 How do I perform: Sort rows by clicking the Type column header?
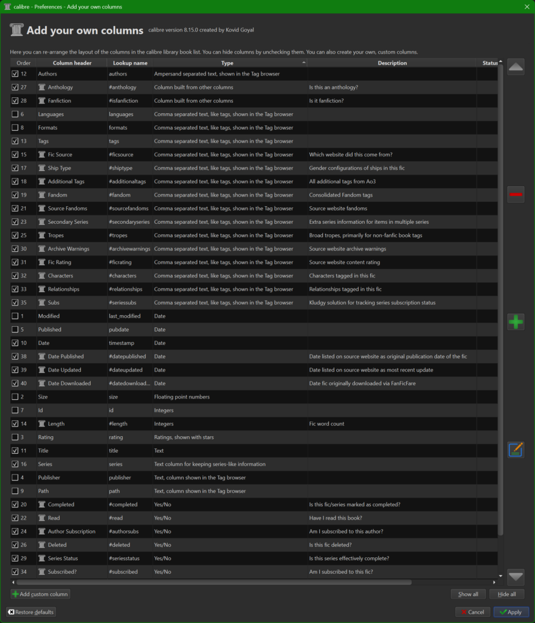click(227, 63)
